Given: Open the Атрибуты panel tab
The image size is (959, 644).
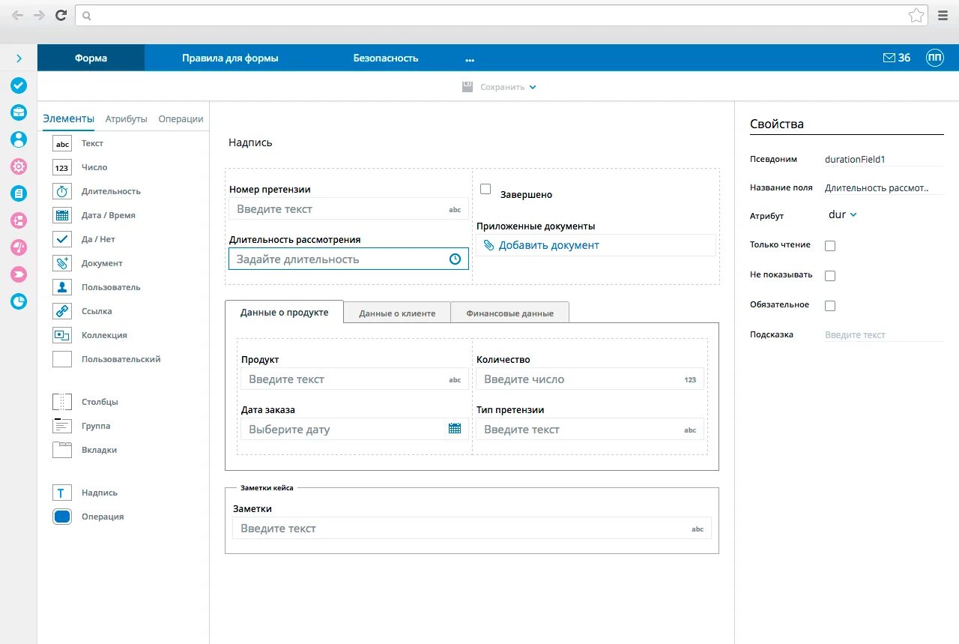Looking at the screenshot, I should (x=127, y=118).
